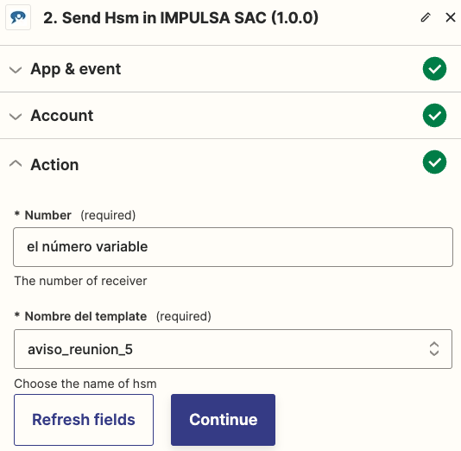Open the App & event section header

coord(230,69)
